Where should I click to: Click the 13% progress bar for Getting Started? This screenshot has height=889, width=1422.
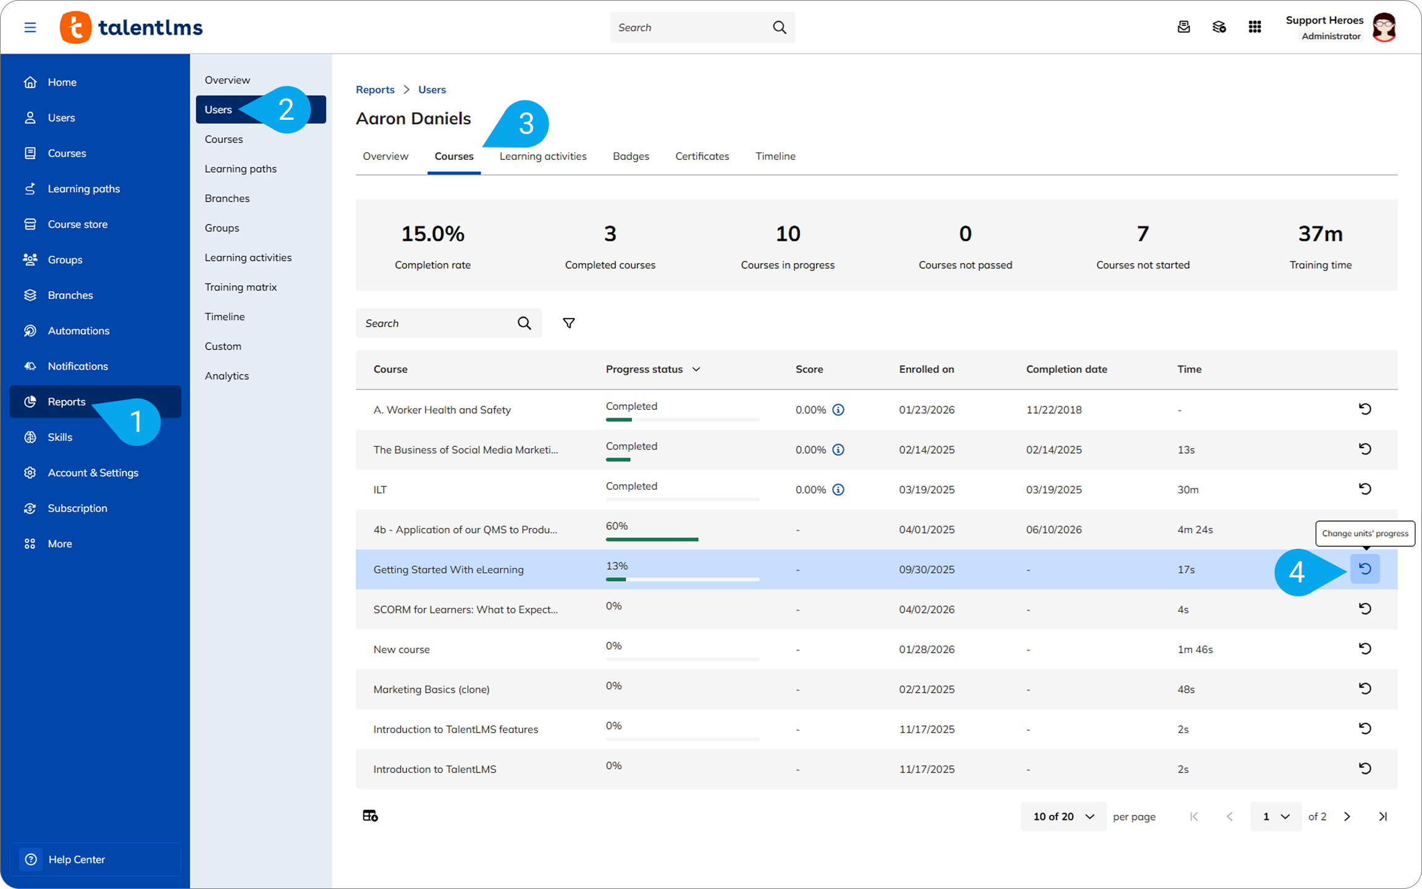pos(683,579)
